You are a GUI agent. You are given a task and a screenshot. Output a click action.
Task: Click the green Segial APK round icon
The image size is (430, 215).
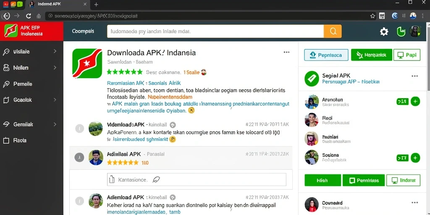click(x=312, y=79)
